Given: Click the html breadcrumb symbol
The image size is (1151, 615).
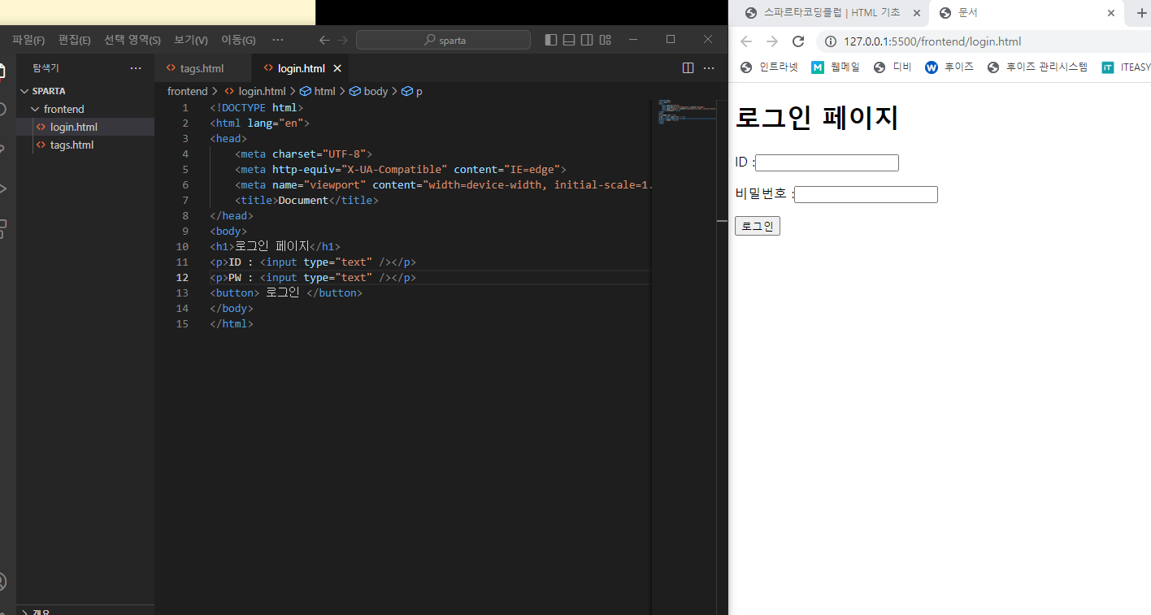Looking at the screenshot, I should tap(318, 92).
